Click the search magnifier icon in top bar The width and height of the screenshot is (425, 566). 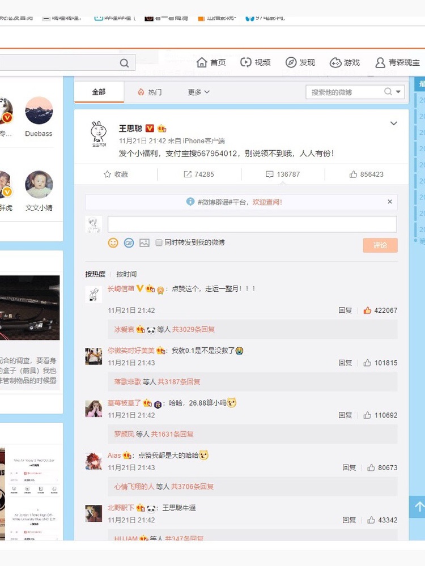(x=124, y=63)
